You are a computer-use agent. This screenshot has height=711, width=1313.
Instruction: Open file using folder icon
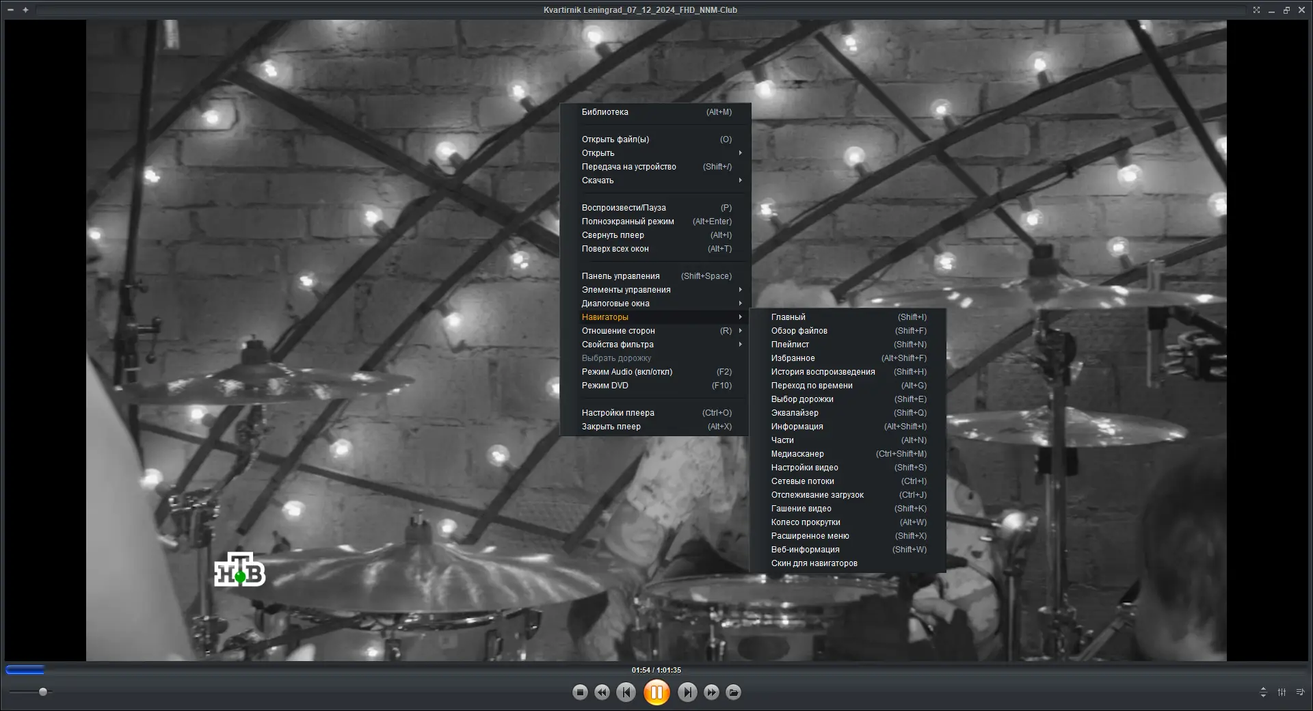point(733,693)
